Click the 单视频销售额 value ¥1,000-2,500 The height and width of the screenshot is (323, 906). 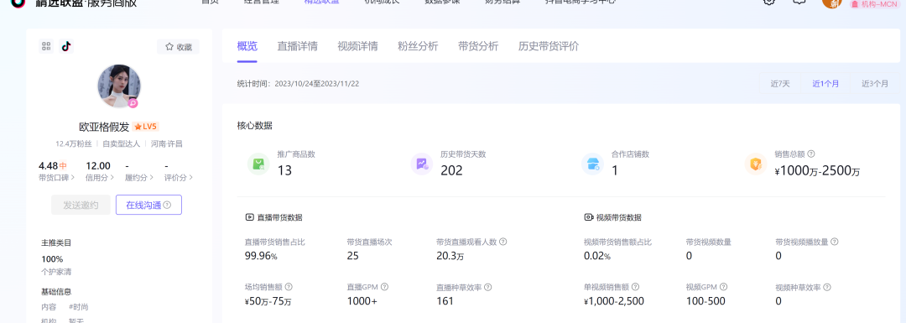click(613, 302)
